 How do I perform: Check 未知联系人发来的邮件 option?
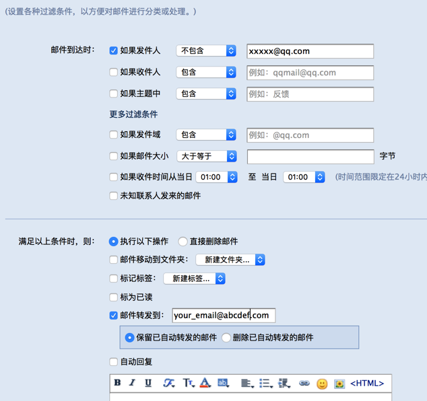[x=113, y=196]
